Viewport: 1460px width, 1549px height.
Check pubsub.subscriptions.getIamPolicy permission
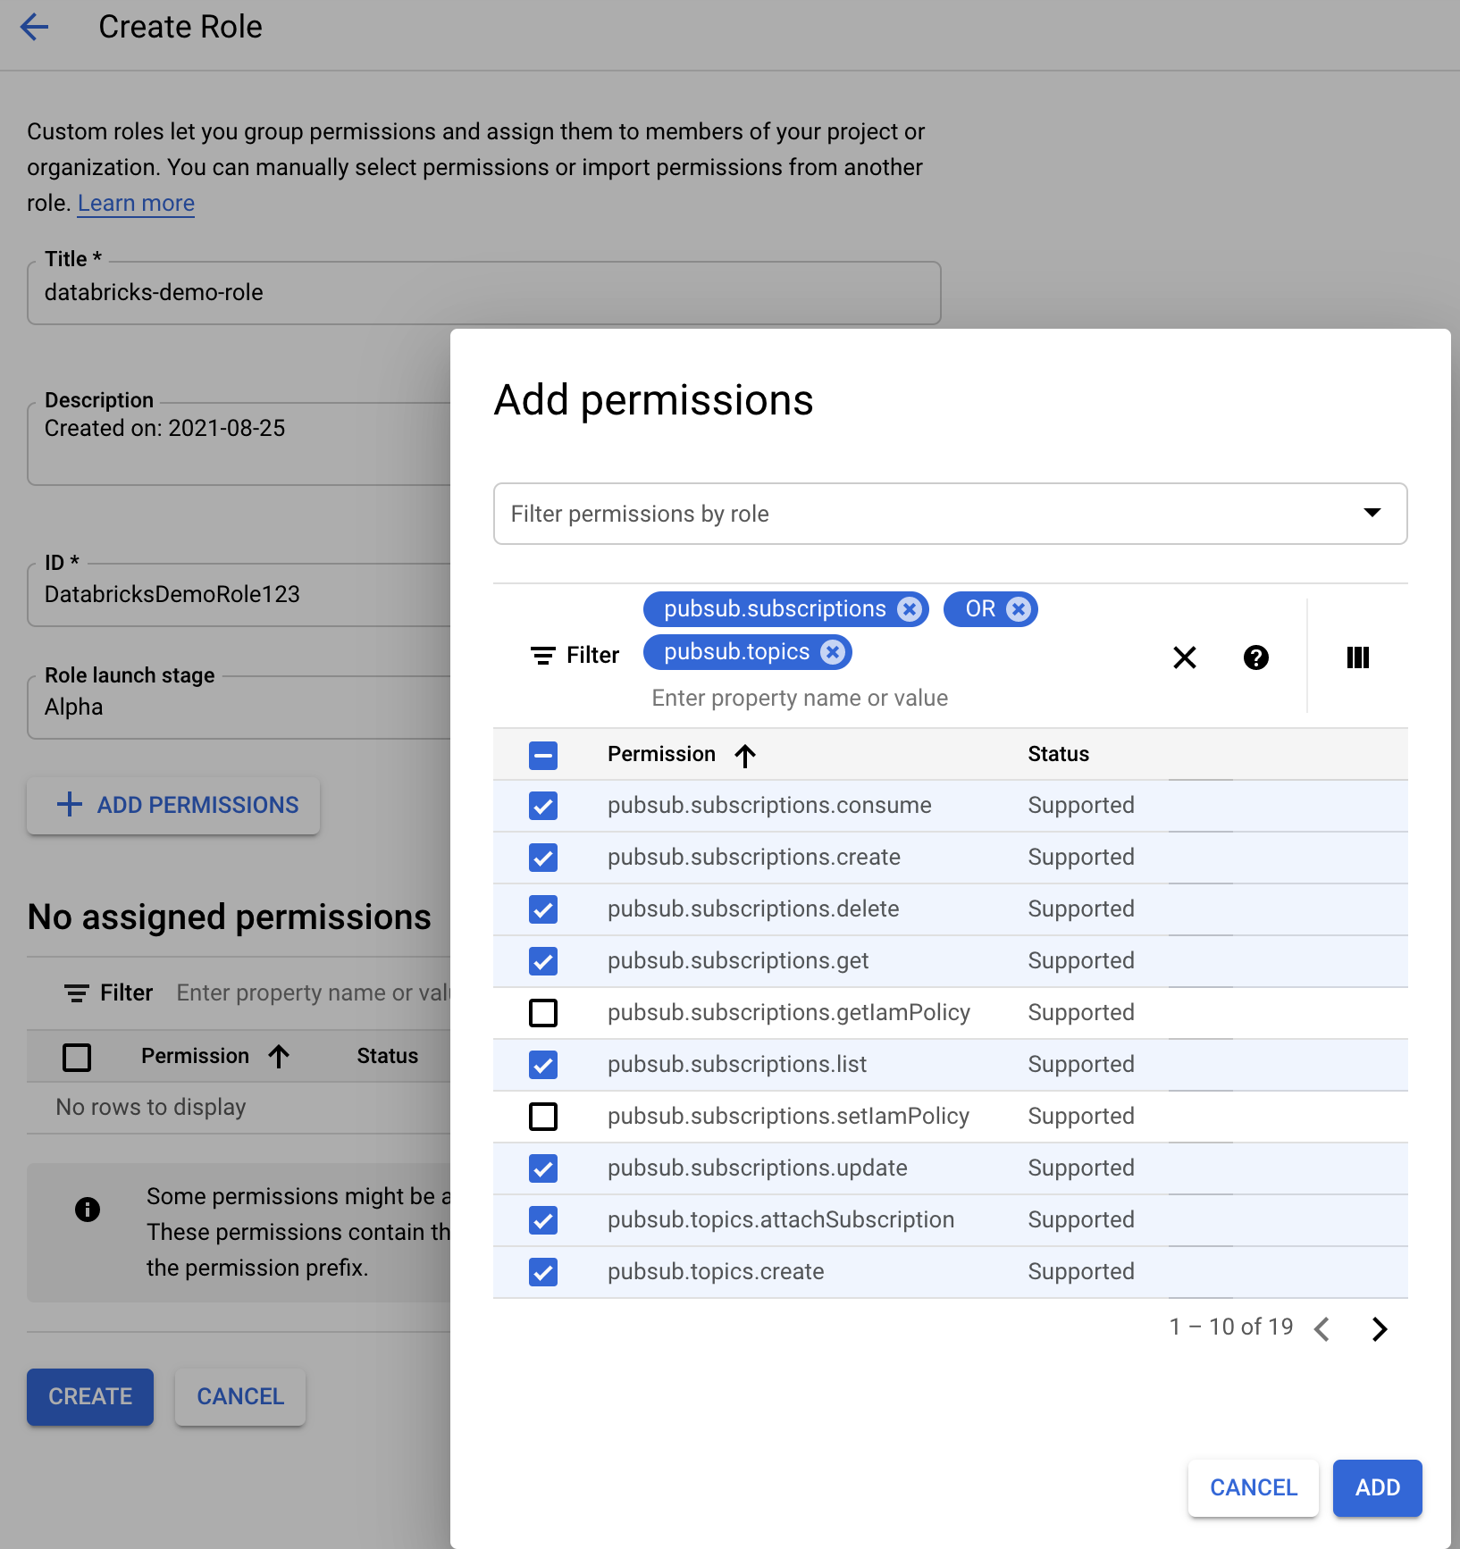coord(543,1013)
